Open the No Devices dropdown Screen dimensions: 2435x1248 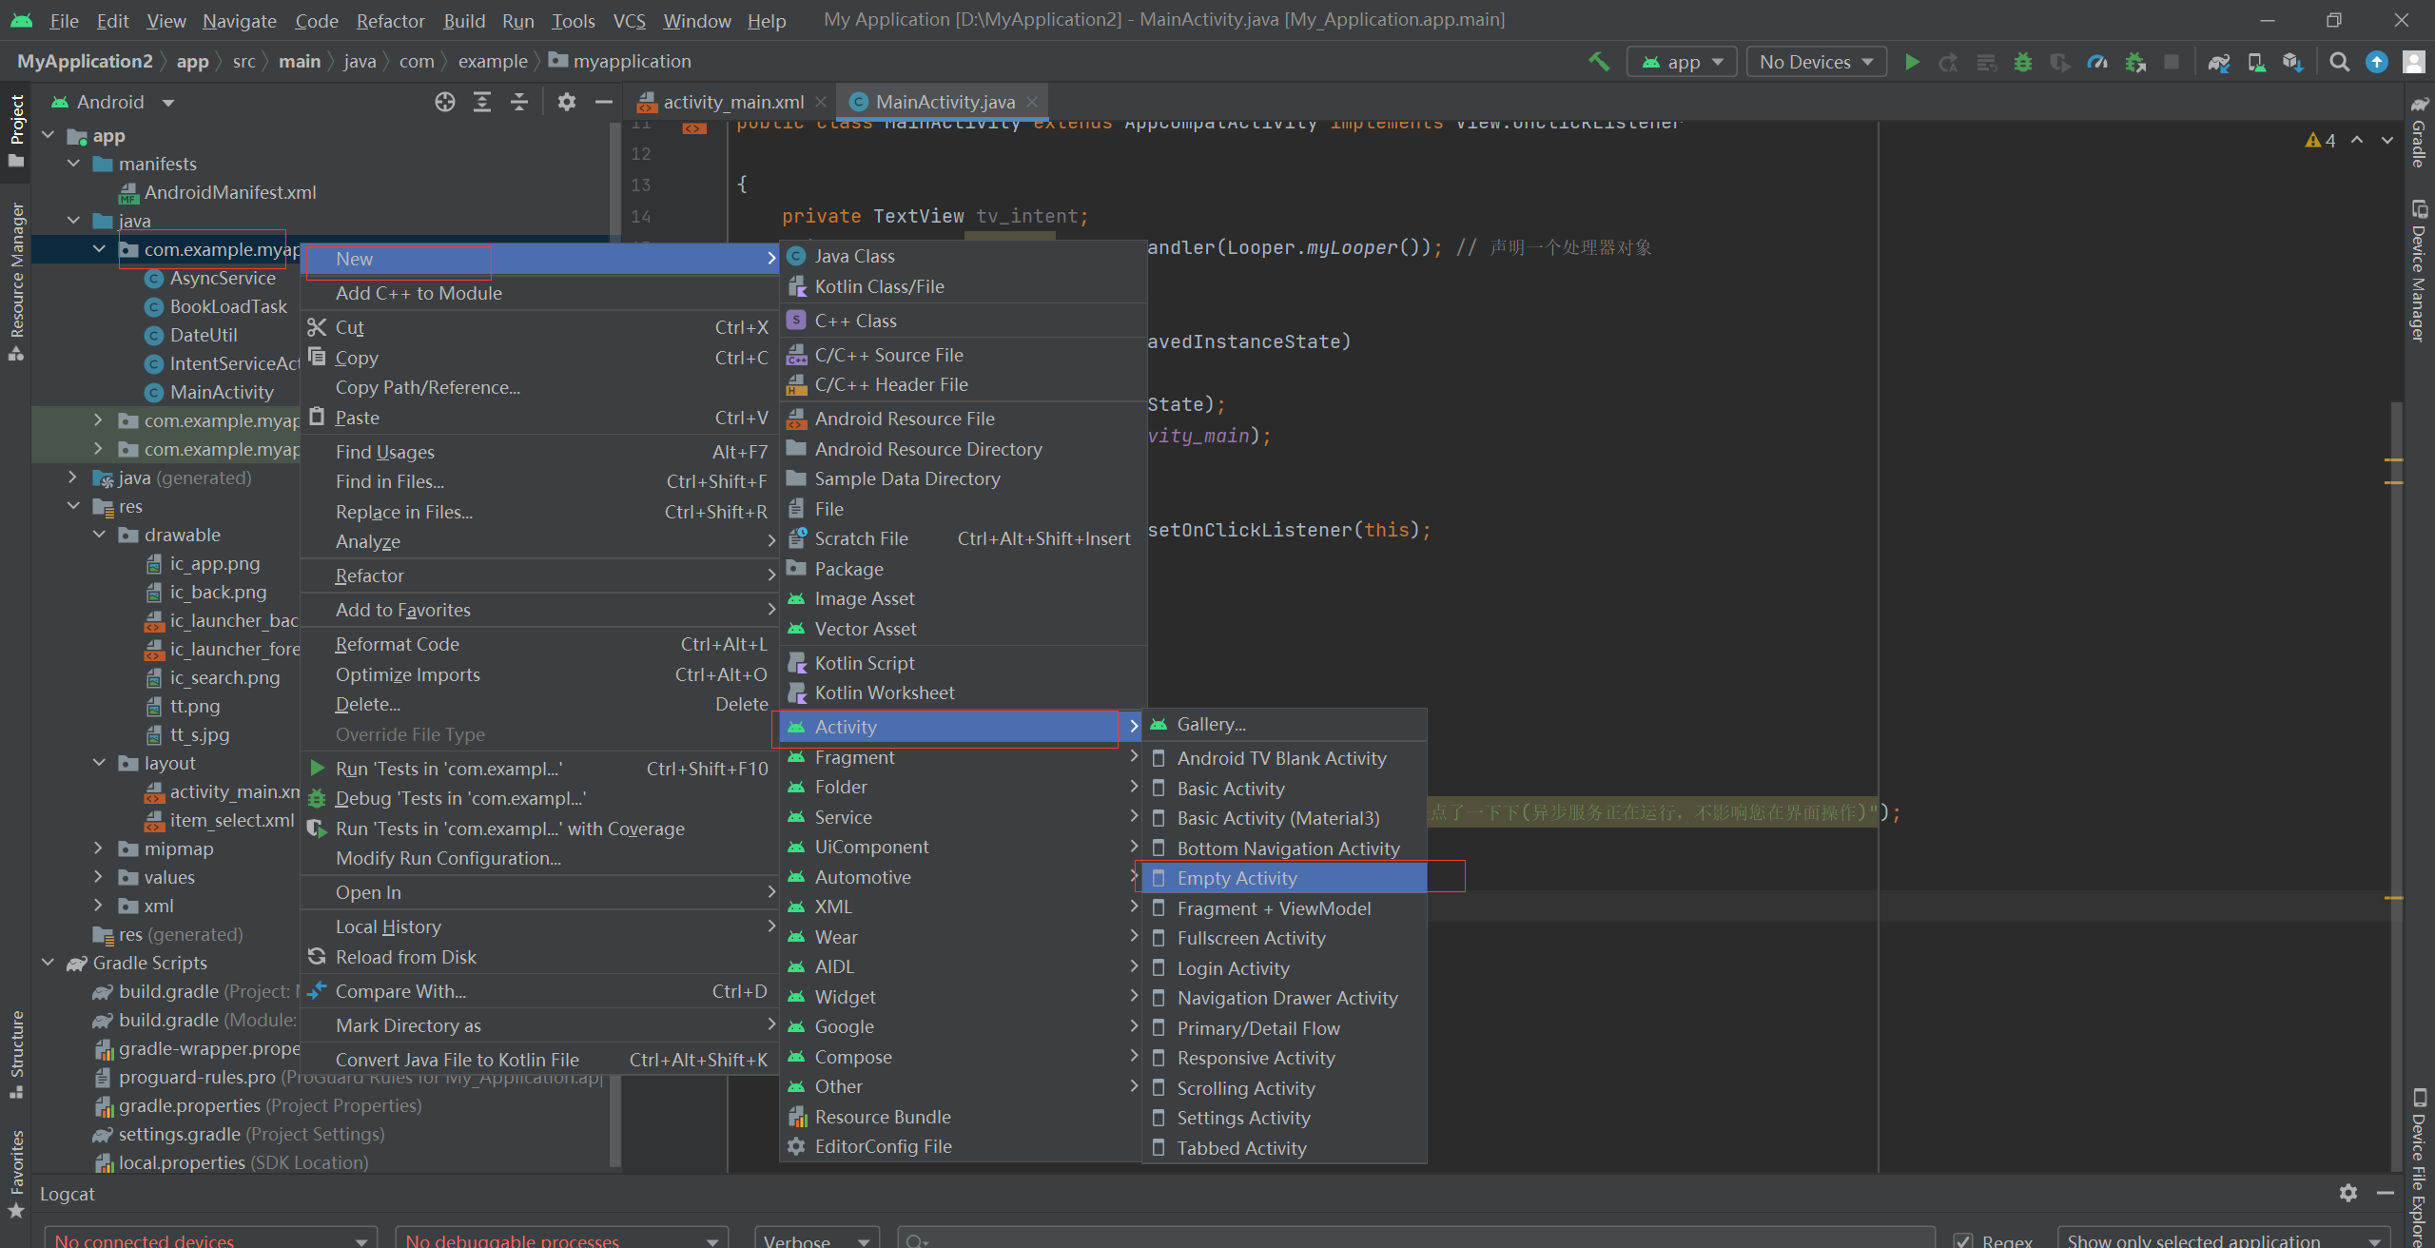[1816, 62]
